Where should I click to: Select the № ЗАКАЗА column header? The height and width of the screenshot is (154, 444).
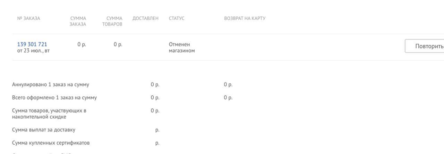click(x=28, y=18)
